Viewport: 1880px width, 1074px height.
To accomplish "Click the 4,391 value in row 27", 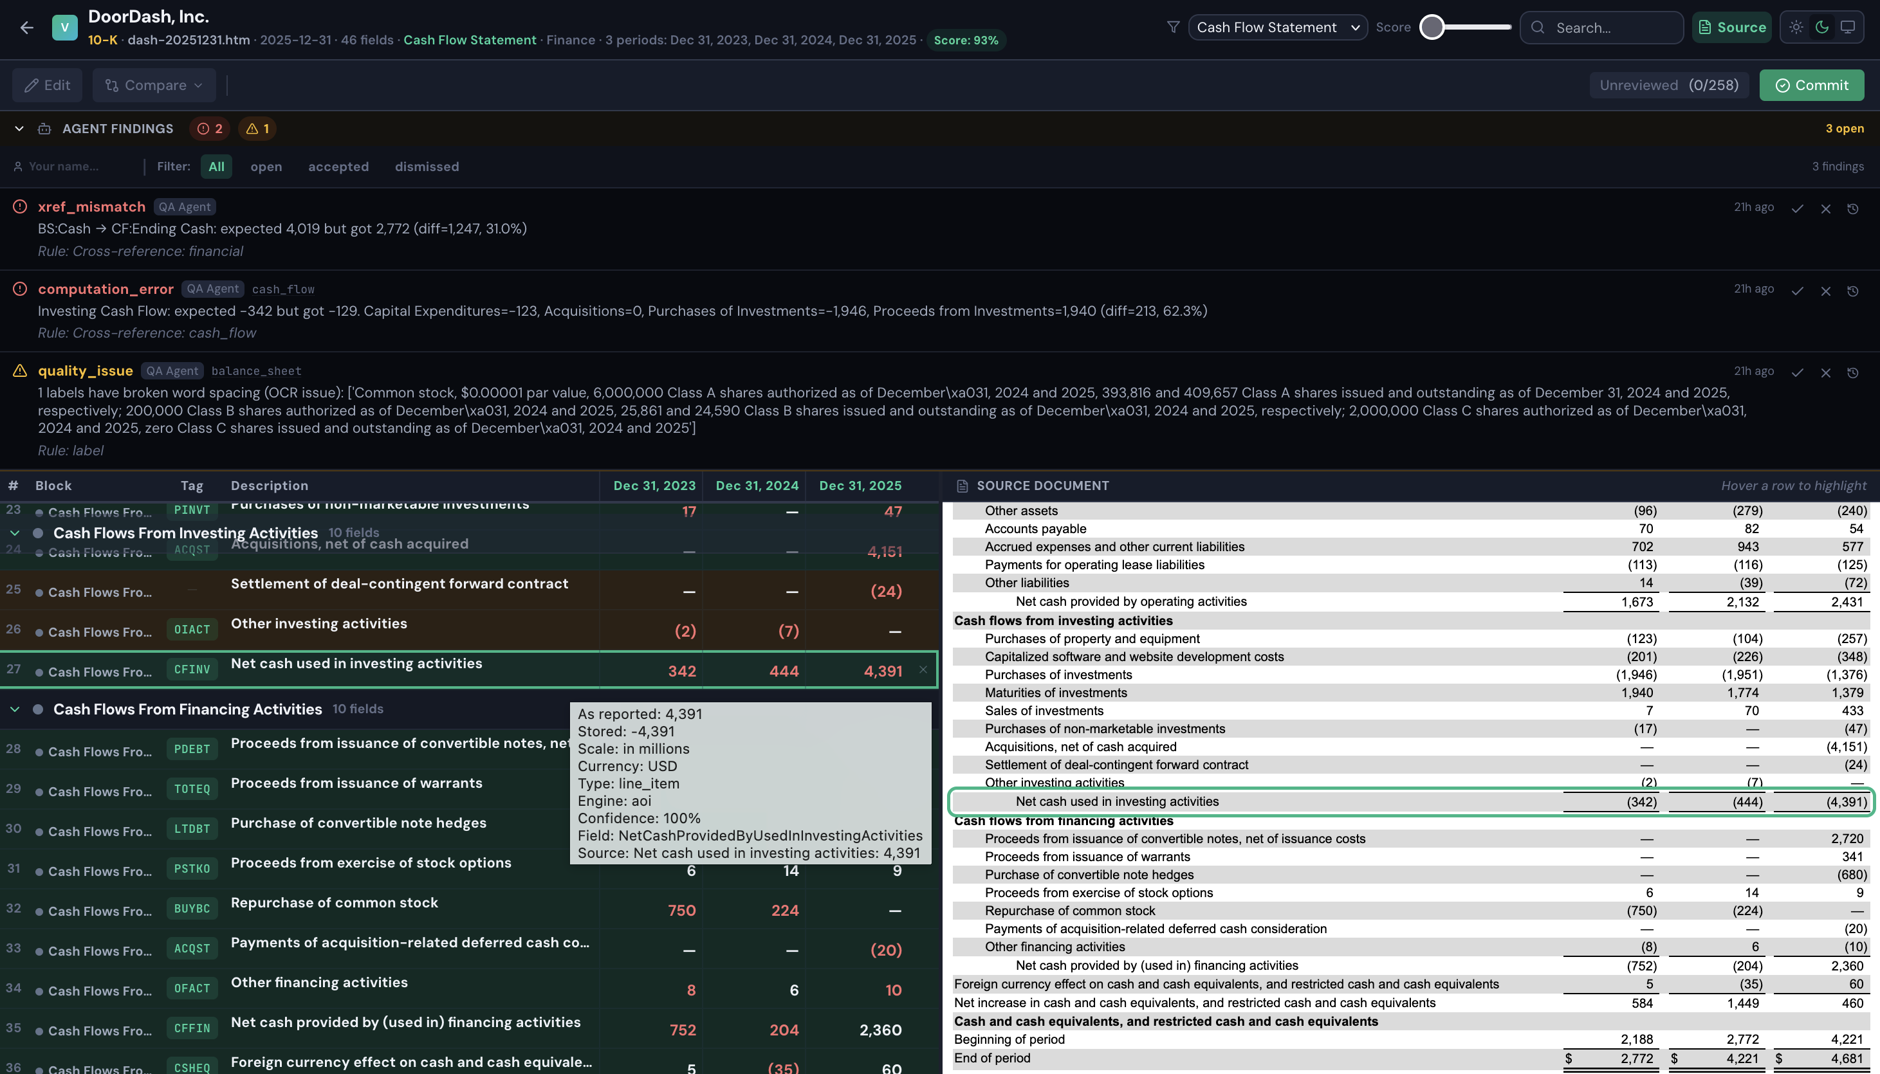I will click(883, 671).
